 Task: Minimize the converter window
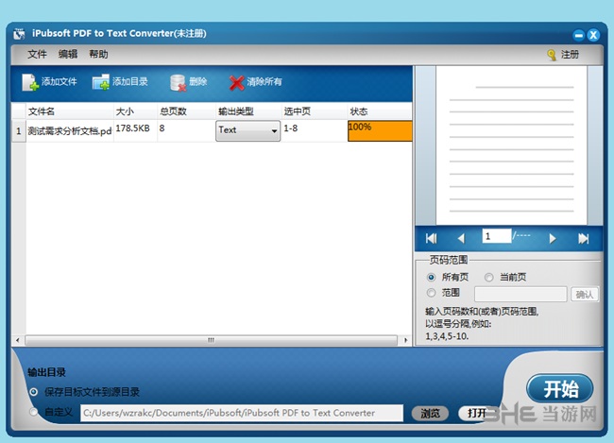pyautogui.click(x=578, y=35)
